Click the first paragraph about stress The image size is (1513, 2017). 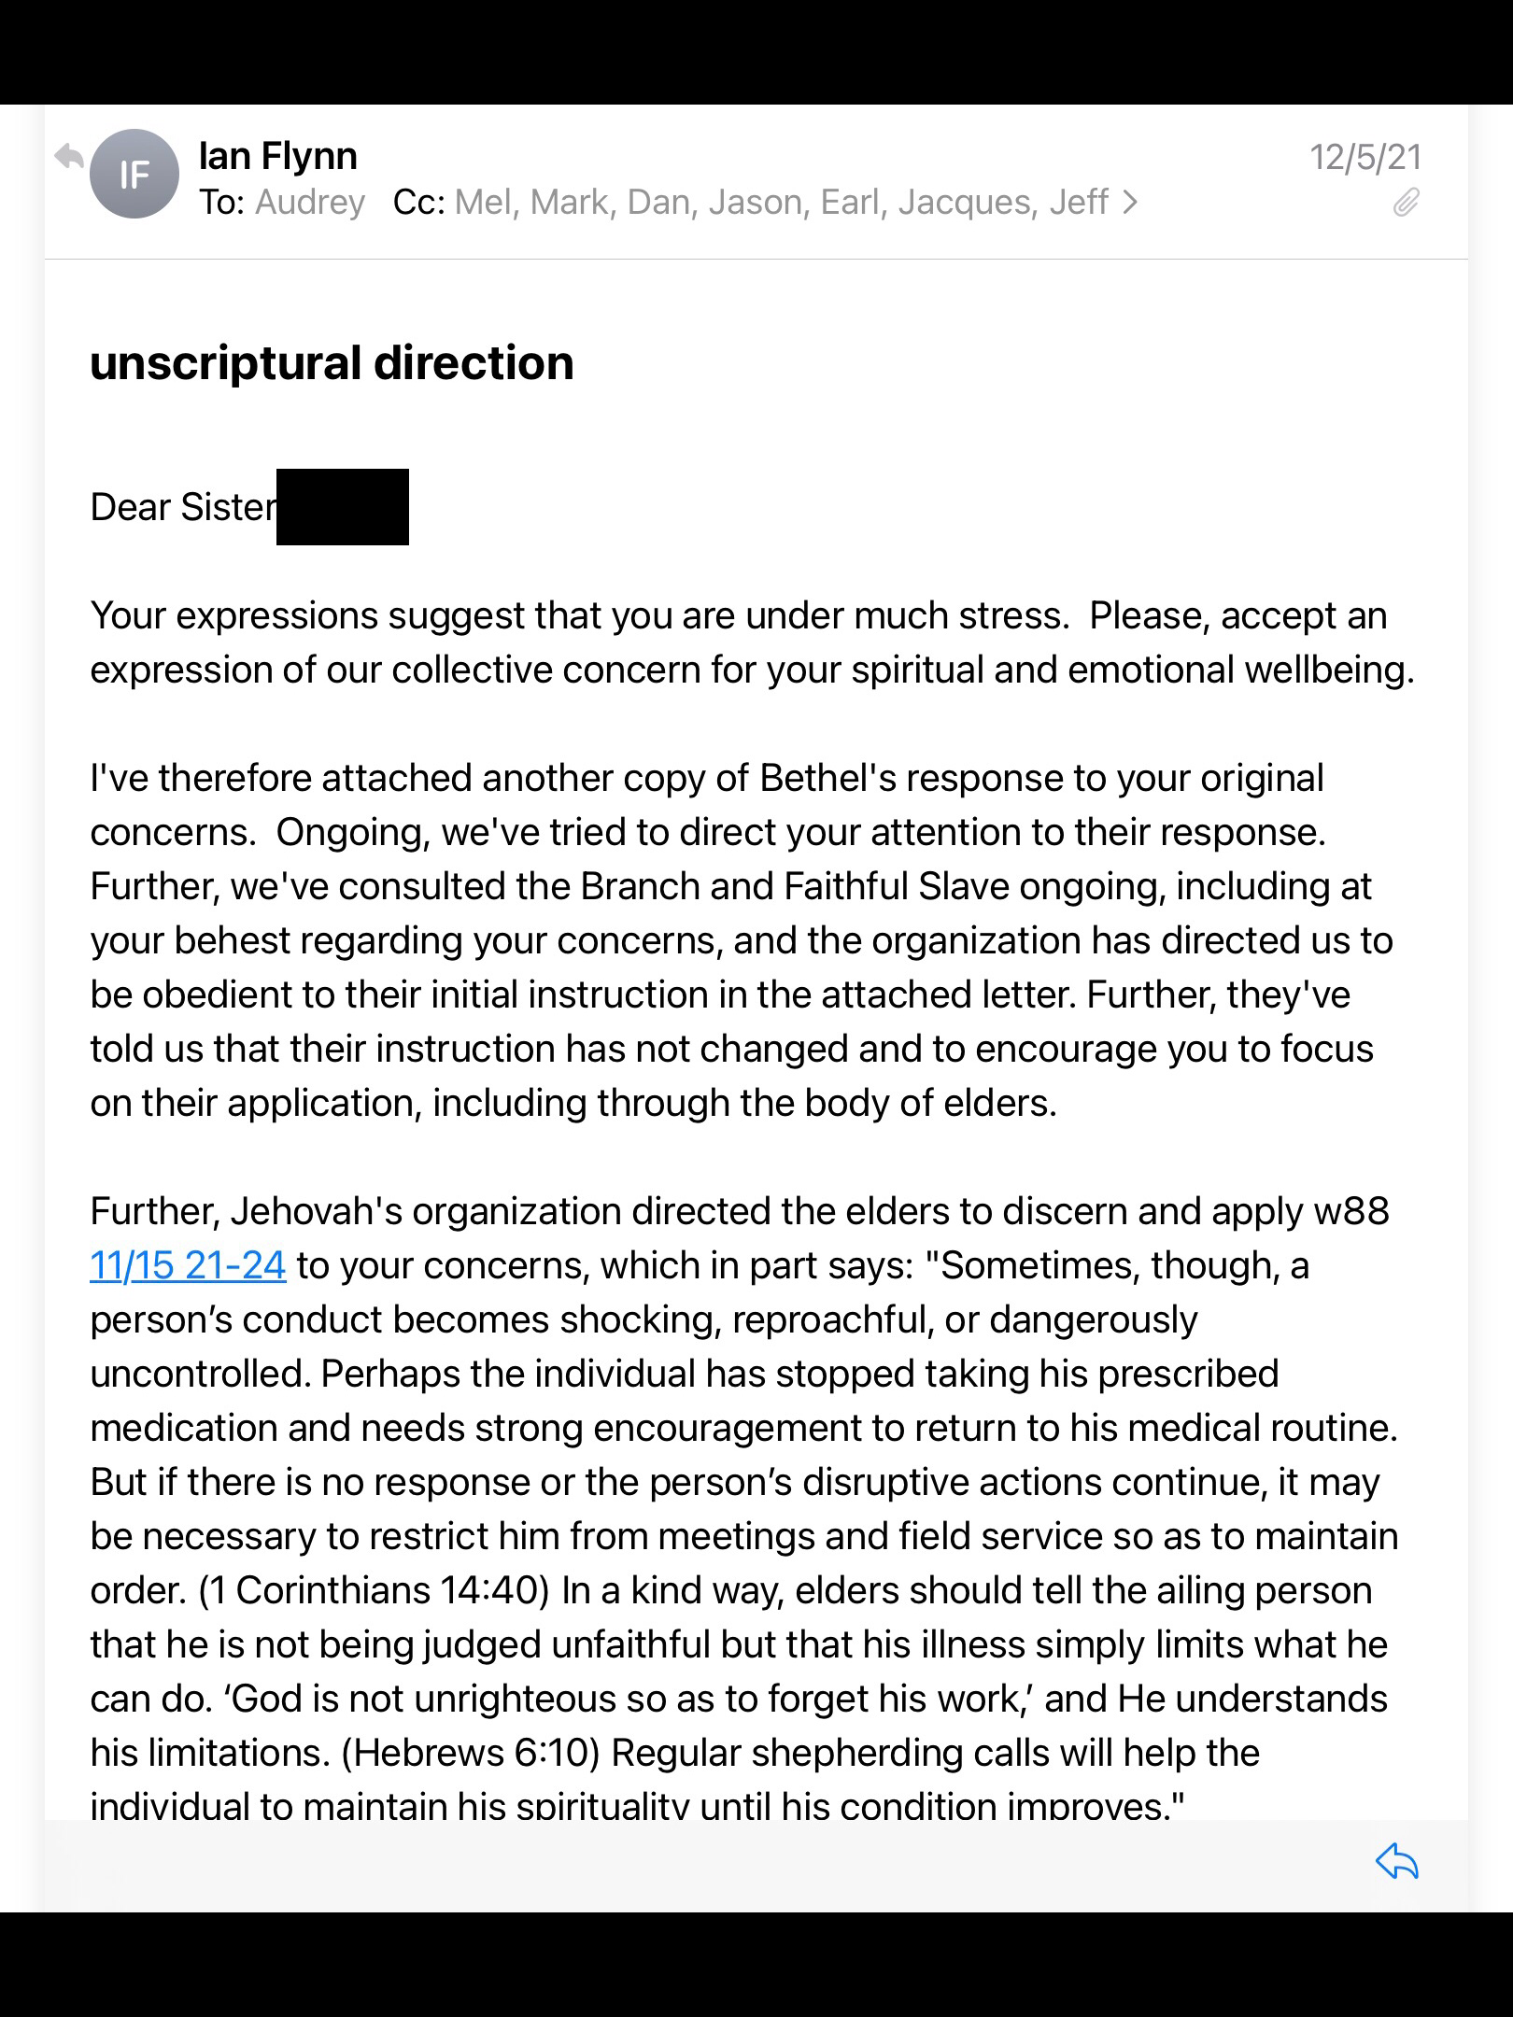(753, 642)
